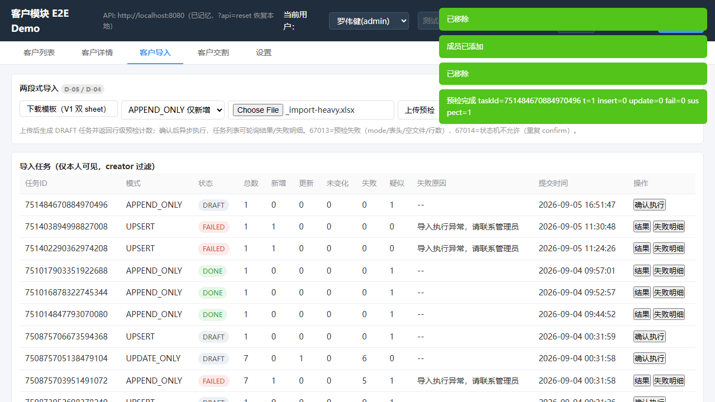Click the Choose File button
This screenshot has width=715, height=402.
coord(258,110)
